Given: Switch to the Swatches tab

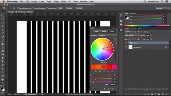Looking at the screenshot, I should point(133,13).
